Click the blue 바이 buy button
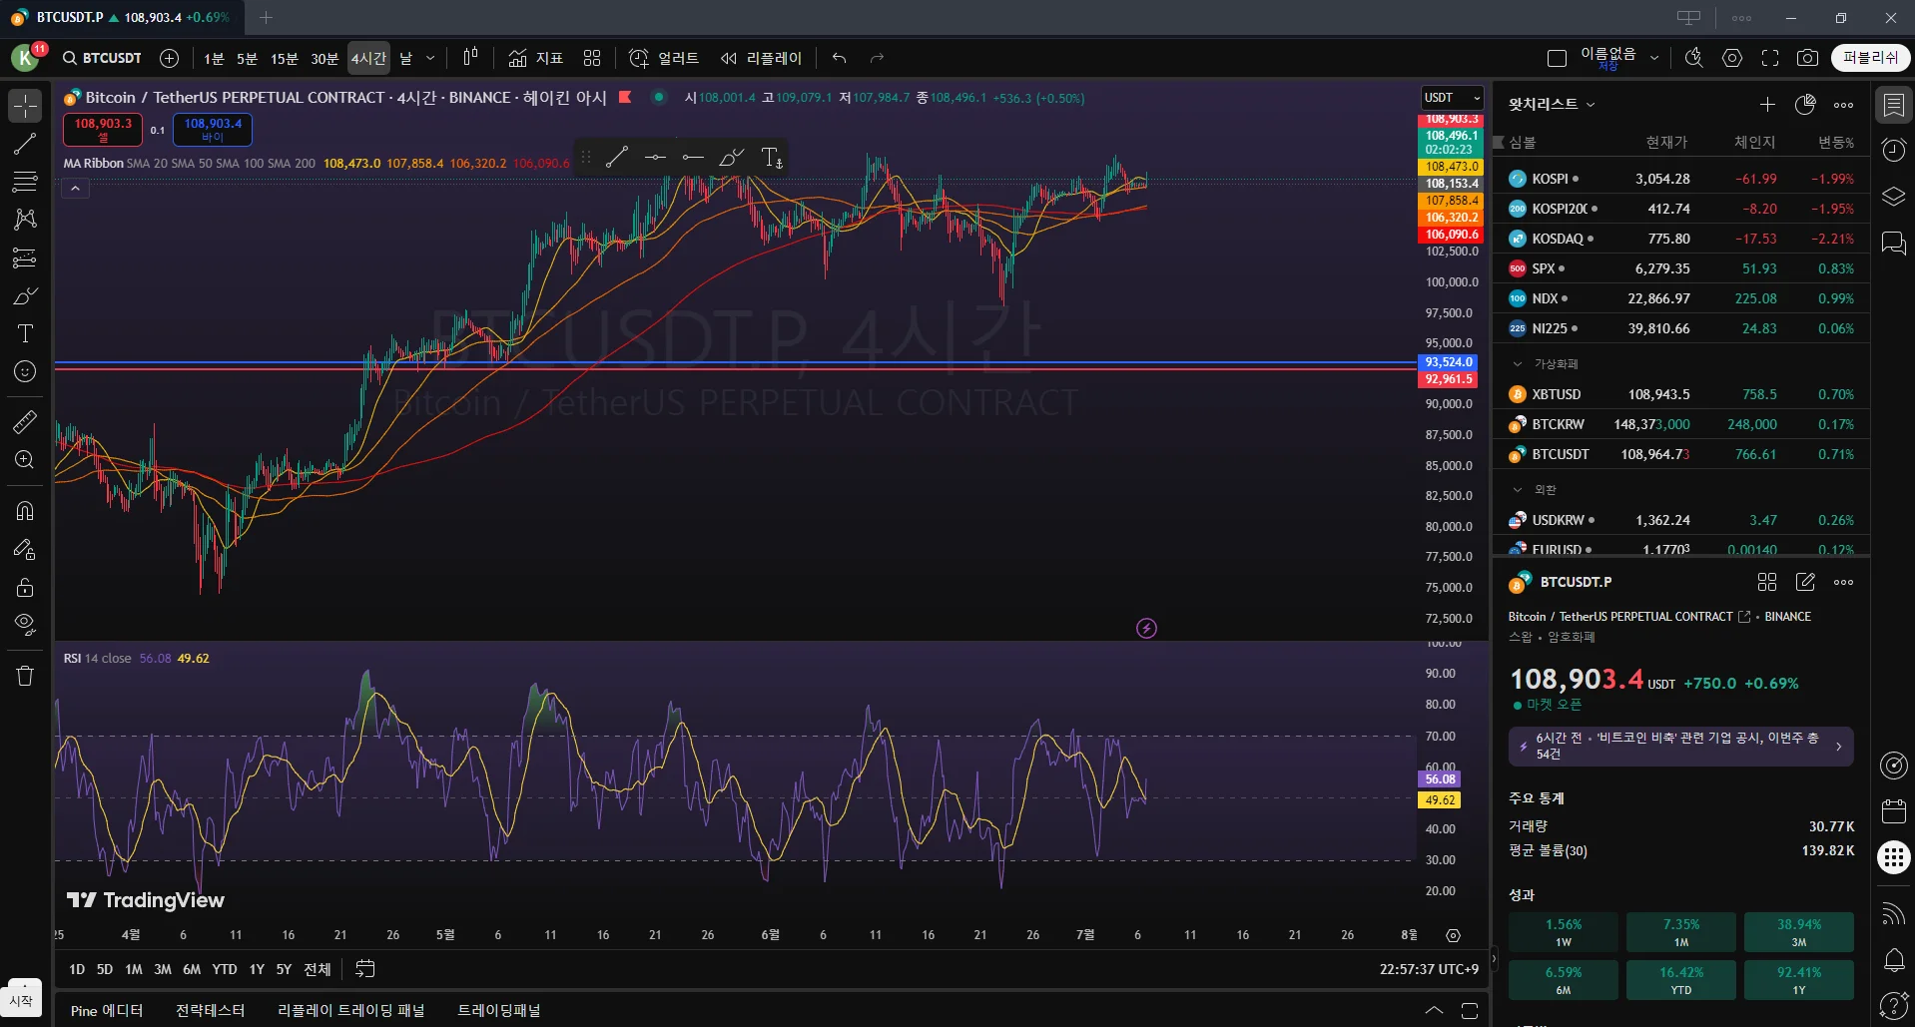This screenshot has height=1027, width=1915. [x=213, y=130]
